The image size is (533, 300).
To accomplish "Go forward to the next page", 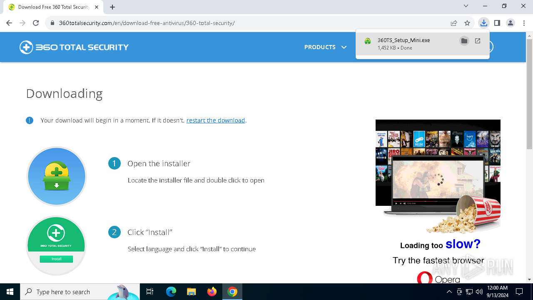I will tap(22, 23).
